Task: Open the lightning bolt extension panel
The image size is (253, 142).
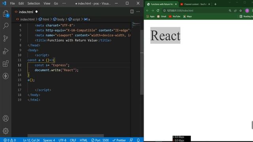Action: click(x=6, y=76)
